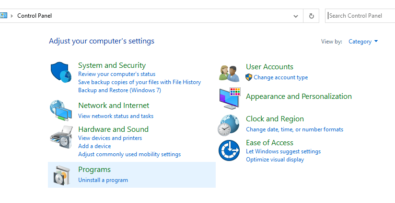The height and width of the screenshot is (203, 395).
Task: Click the Add a device link
Action: click(94, 146)
